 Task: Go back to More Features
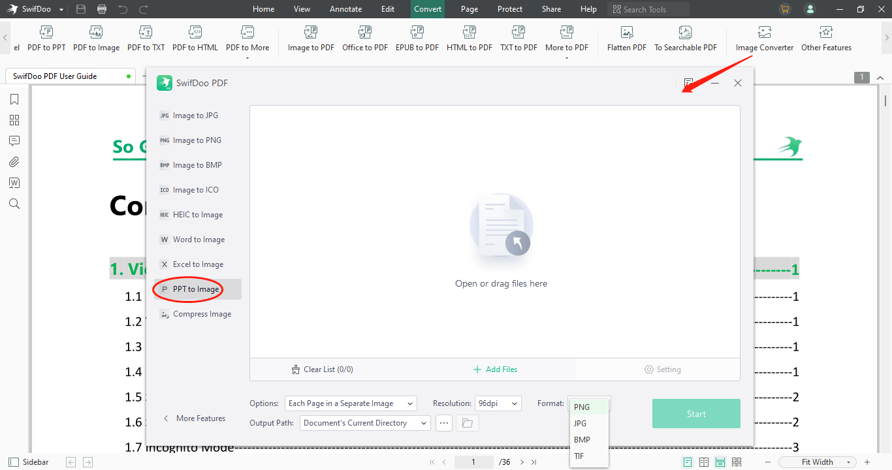(194, 418)
